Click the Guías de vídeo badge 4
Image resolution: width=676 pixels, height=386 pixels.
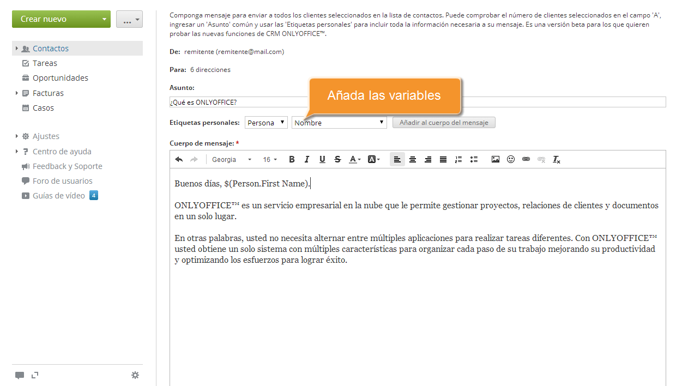click(x=93, y=195)
